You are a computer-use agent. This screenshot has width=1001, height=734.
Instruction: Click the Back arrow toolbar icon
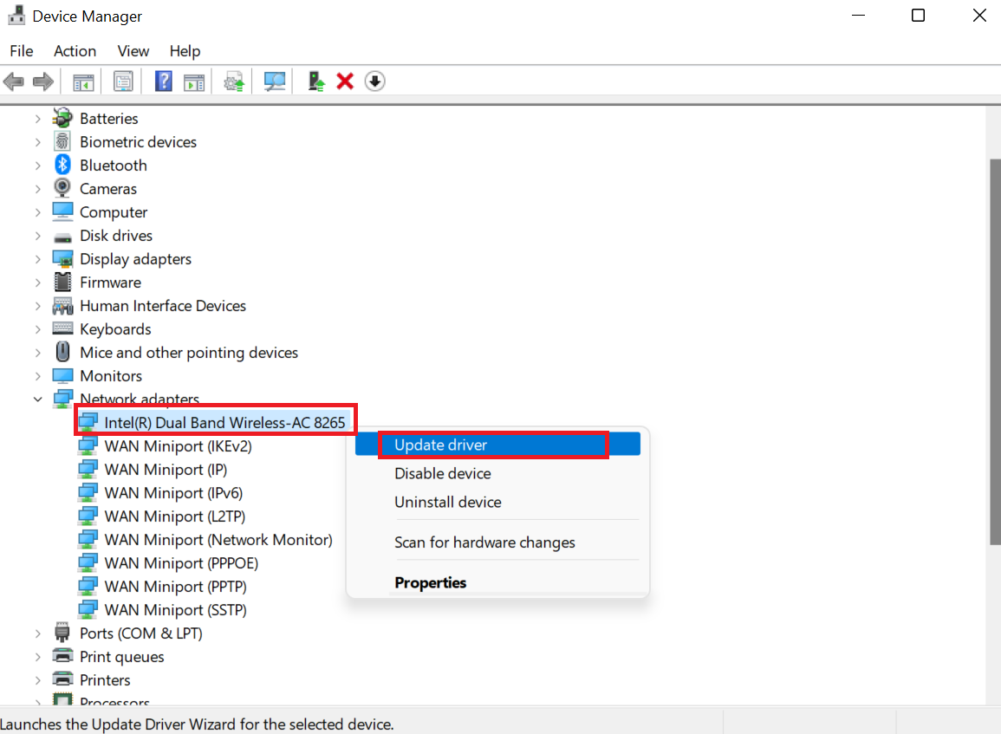click(13, 81)
